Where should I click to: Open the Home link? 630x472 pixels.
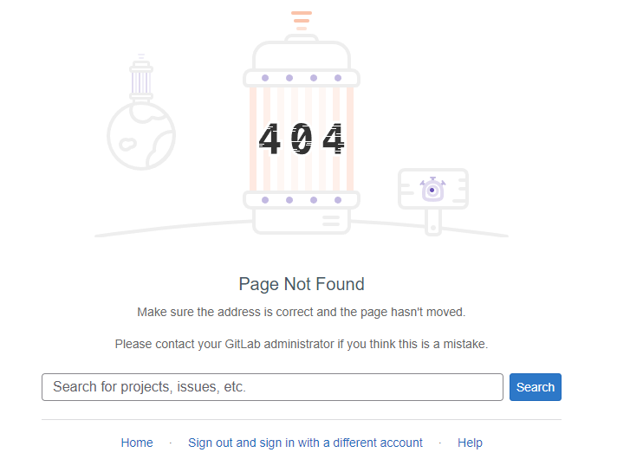tap(137, 443)
